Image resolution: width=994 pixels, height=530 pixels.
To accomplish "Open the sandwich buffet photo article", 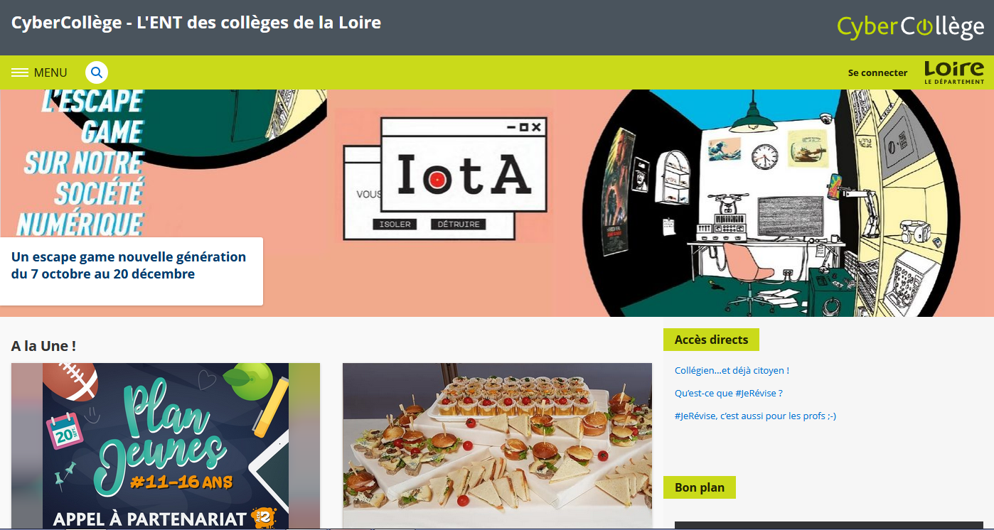I will point(497,446).
